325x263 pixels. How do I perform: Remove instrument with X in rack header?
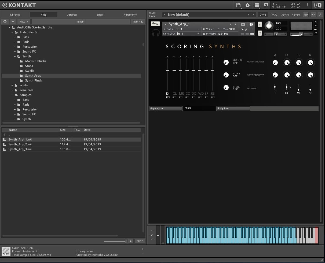point(316,22)
